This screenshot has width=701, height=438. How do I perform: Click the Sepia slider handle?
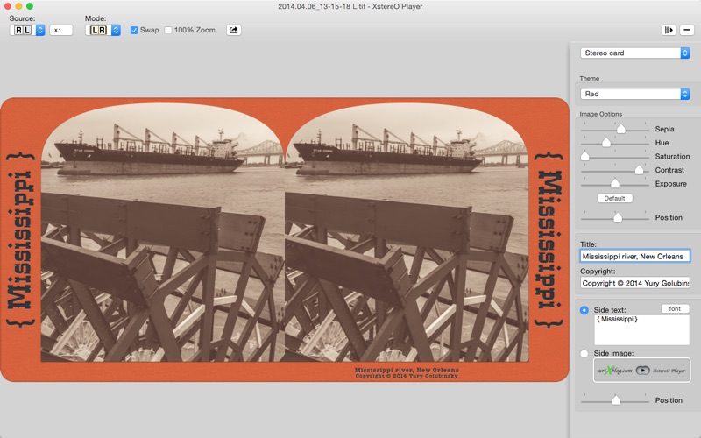click(x=621, y=129)
